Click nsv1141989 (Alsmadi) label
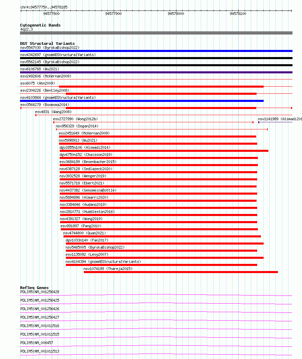Screen dimensions: 302x359 tap(280, 119)
